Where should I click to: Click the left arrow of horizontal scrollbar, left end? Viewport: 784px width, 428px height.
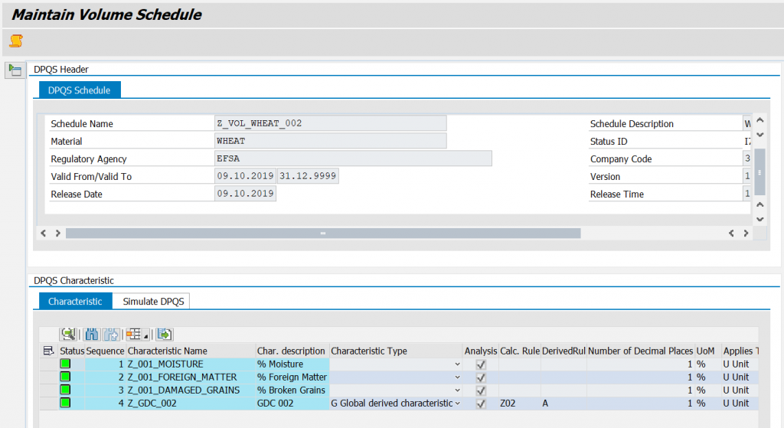click(44, 233)
